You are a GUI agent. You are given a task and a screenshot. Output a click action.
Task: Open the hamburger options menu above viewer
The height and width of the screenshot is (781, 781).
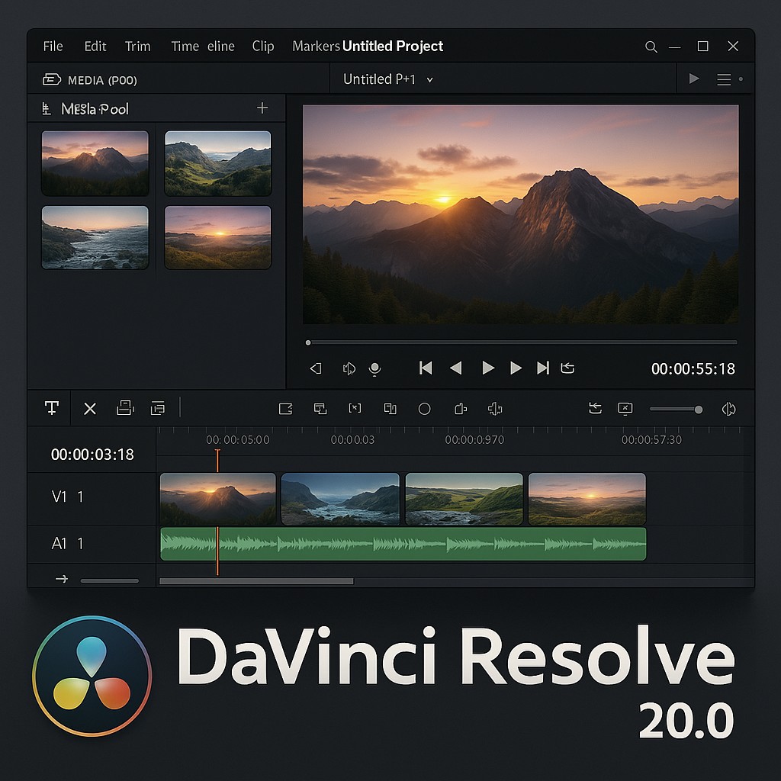(723, 79)
